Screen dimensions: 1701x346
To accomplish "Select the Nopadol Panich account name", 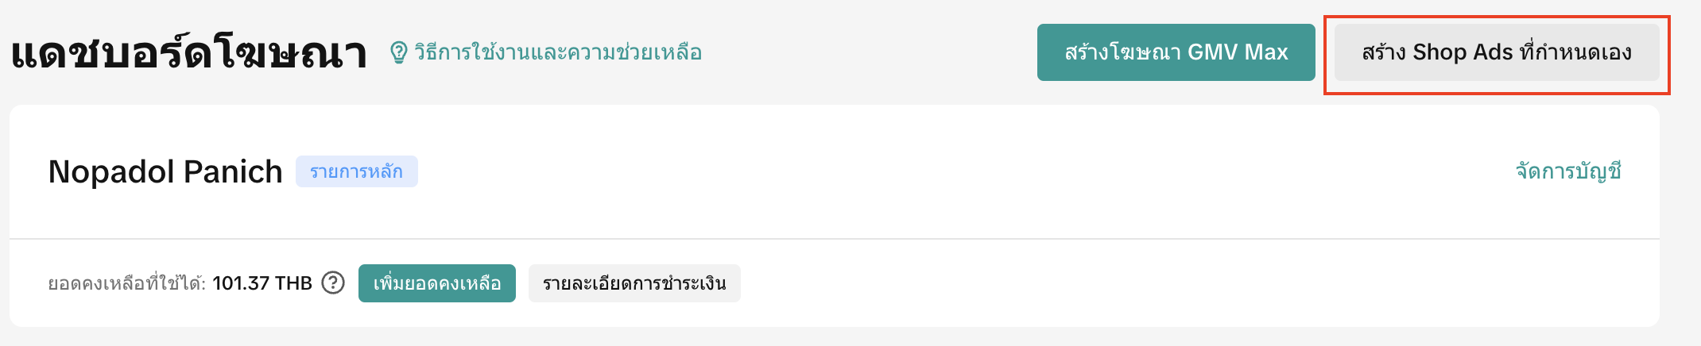I will tap(165, 171).
